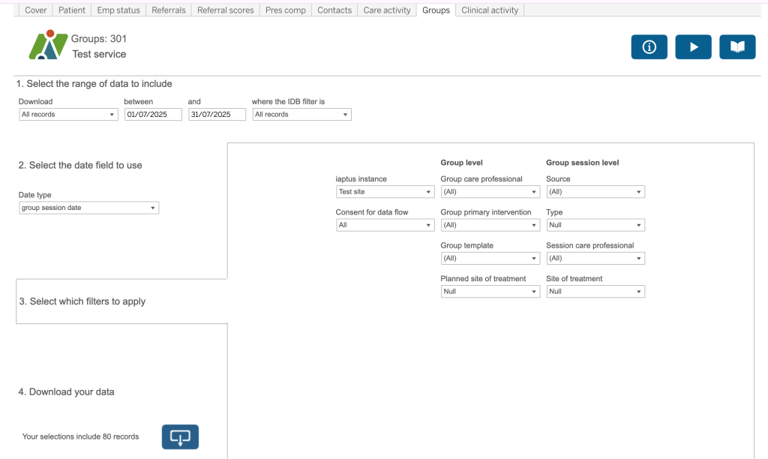Open the Clinical activity tab
Screen dimensions: 768x459
tap(490, 10)
